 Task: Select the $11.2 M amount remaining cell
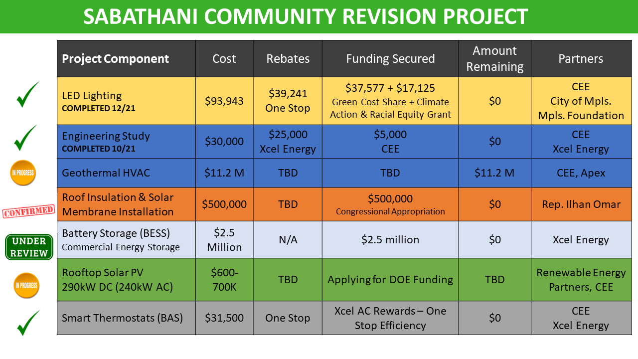click(494, 173)
